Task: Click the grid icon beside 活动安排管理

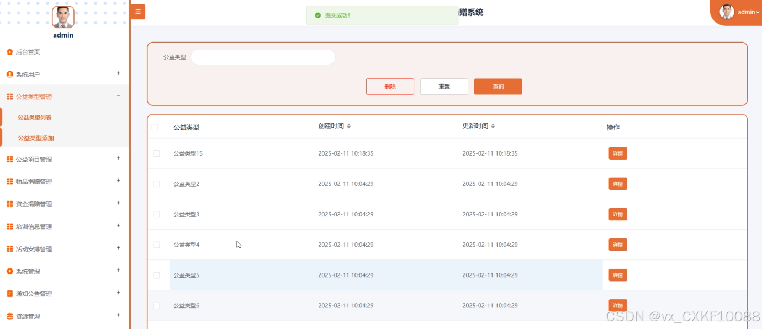Action: pyautogui.click(x=9, y=249)
